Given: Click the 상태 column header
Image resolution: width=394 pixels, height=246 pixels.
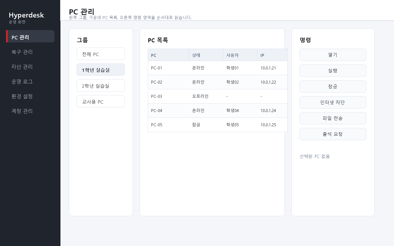Looking at the screenshot, I should pyautogui.click(x=206, y=55).
